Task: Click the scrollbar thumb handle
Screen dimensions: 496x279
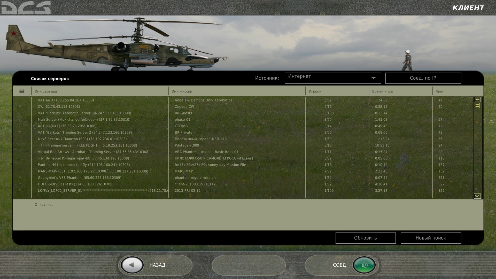Action: tap(477, 105)
